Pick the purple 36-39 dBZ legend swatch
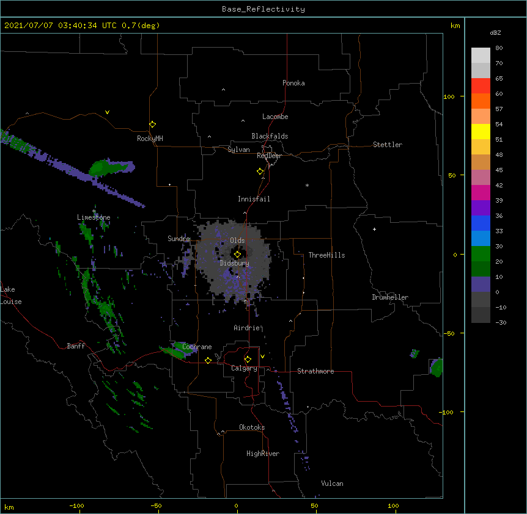 481,208
